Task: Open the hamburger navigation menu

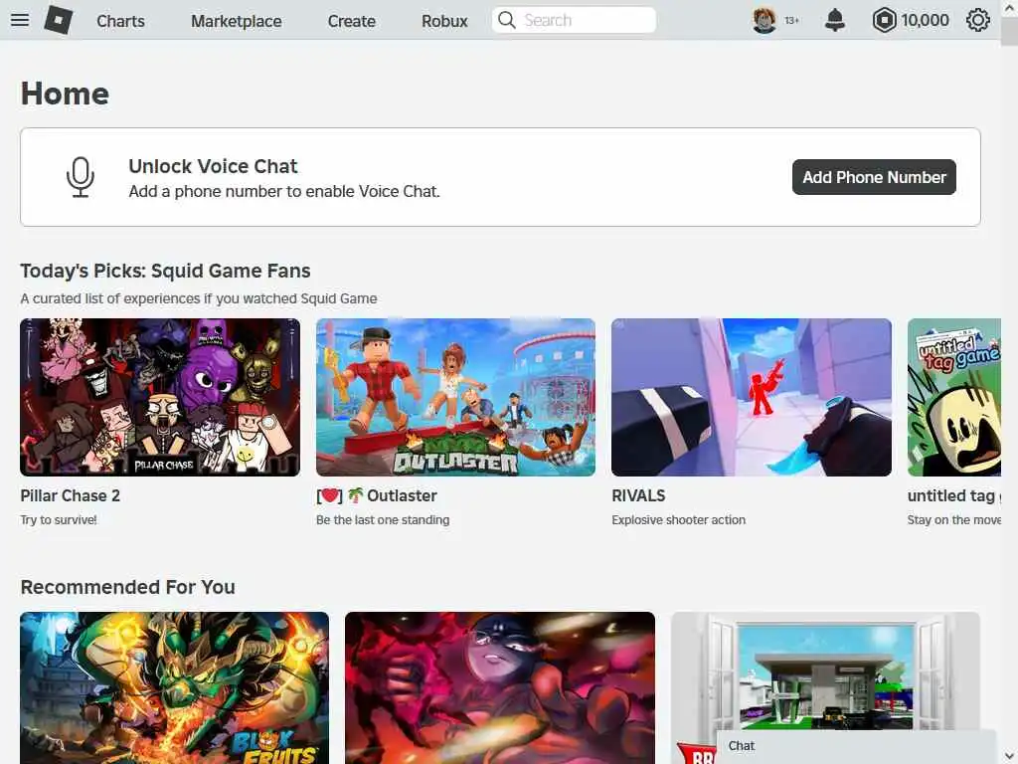Action: pos(20,20)
